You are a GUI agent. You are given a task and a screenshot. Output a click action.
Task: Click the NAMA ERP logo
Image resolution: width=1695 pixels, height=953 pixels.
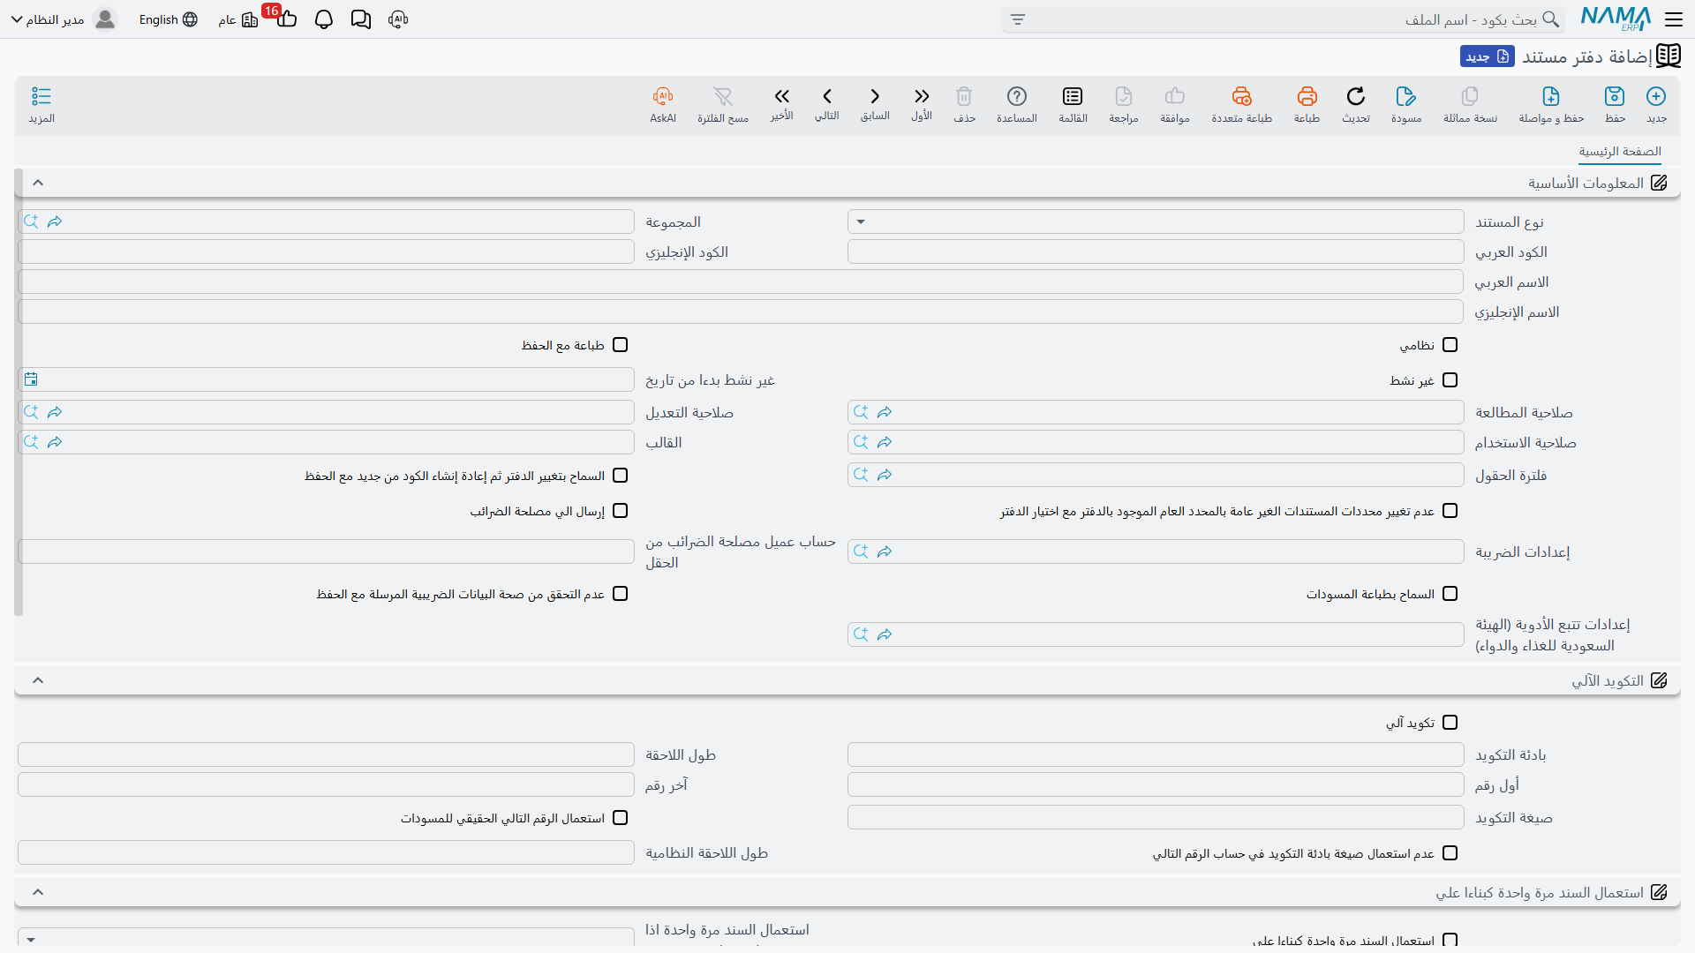1616,19
